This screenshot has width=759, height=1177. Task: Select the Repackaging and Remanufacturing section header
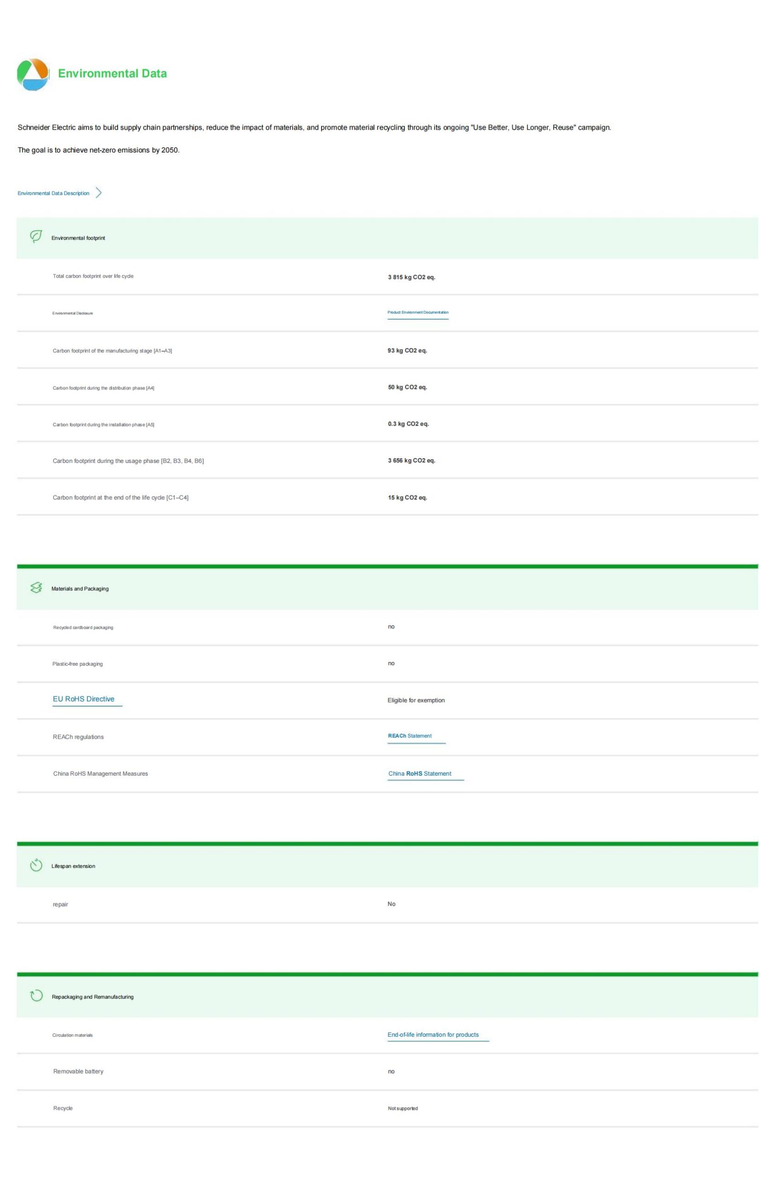93,996
